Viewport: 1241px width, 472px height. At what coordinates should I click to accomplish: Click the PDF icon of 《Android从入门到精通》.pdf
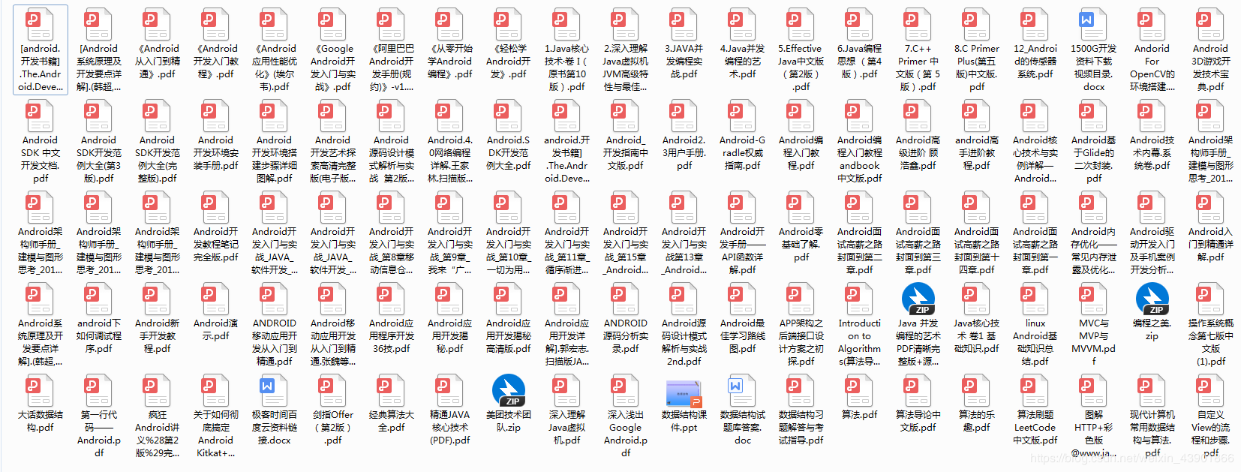click(x=158, y=24)
